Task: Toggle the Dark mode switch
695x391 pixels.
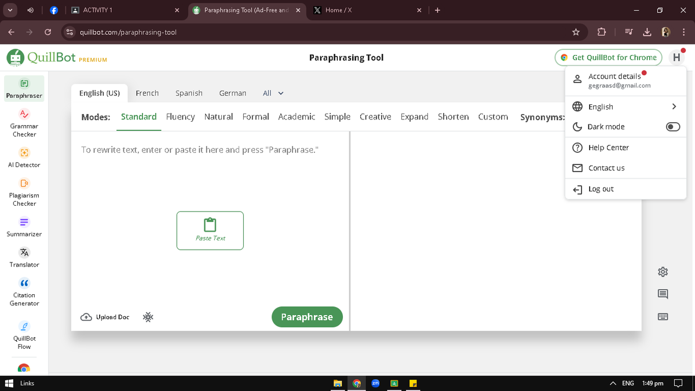Action: pos(672,127)
